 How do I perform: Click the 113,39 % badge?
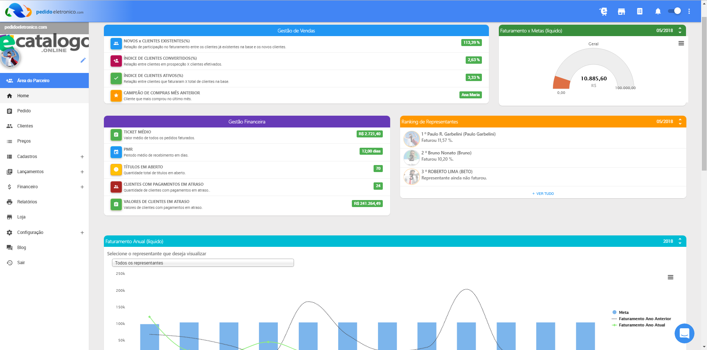click(472, 42)
